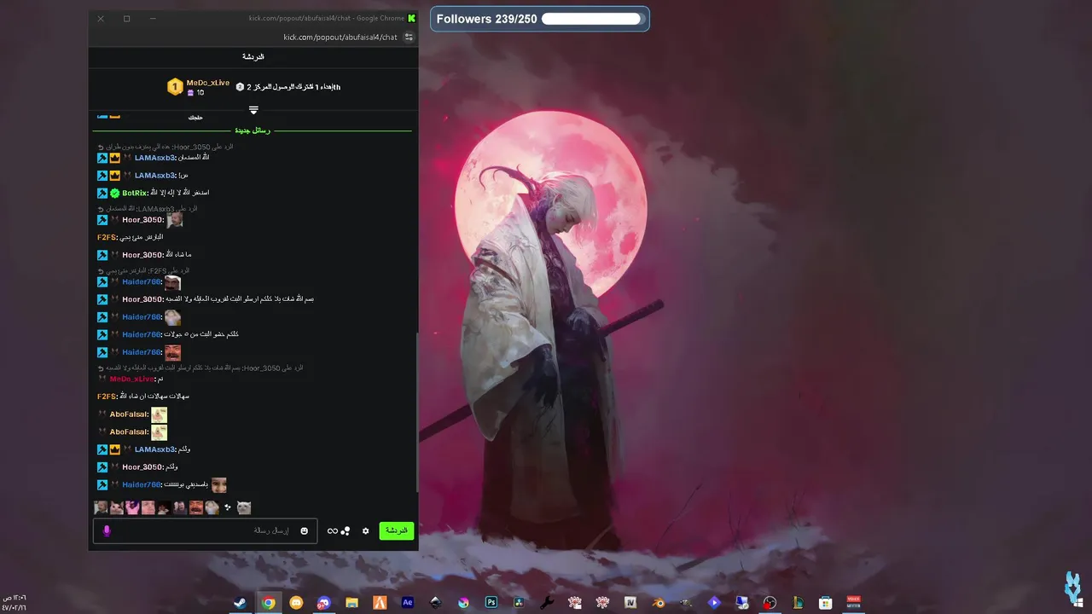Open File Explorer folder icon on taskbar

(352, 603)
